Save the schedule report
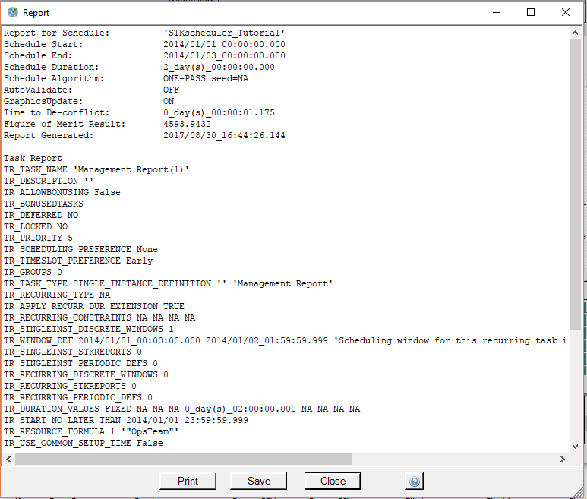Viewport: 587px width, 499px height. (259, 481)
